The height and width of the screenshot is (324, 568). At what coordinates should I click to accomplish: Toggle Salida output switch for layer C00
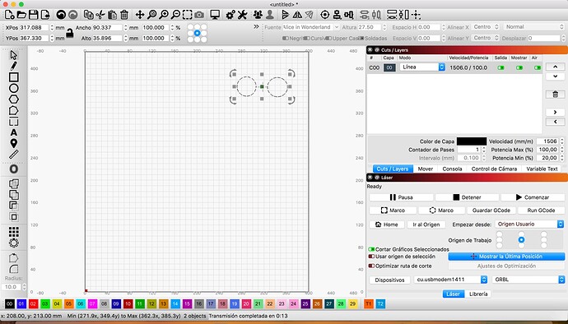coord(501,67)
